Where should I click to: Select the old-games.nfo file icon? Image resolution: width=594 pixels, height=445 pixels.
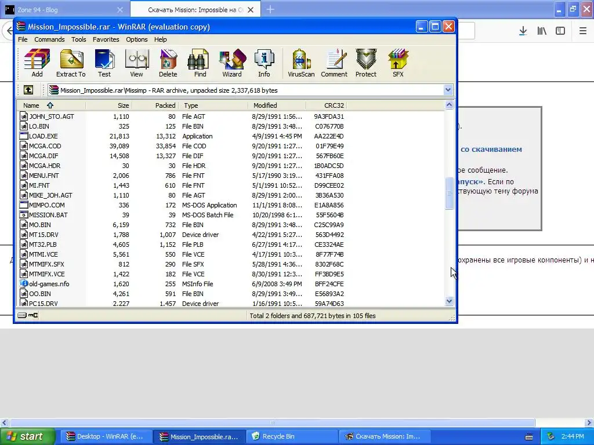coord(24,284)
